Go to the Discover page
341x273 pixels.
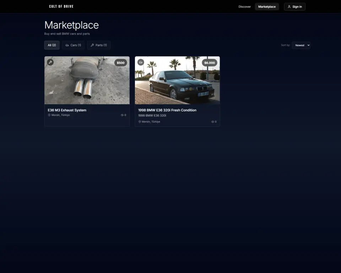point(244,7)
